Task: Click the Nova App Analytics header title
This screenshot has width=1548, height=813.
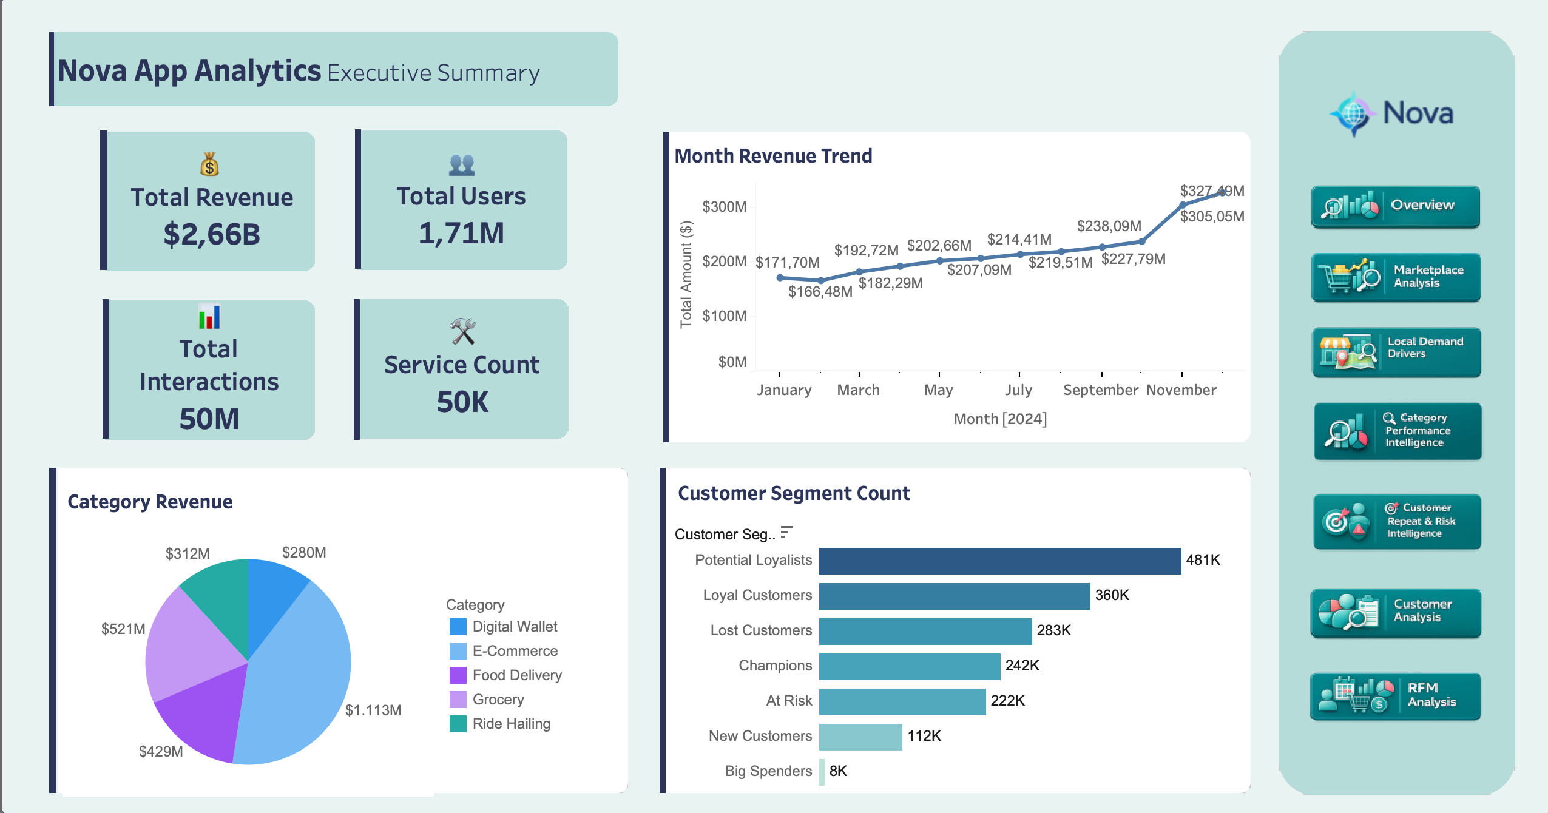Action: [x=189, y=70]
